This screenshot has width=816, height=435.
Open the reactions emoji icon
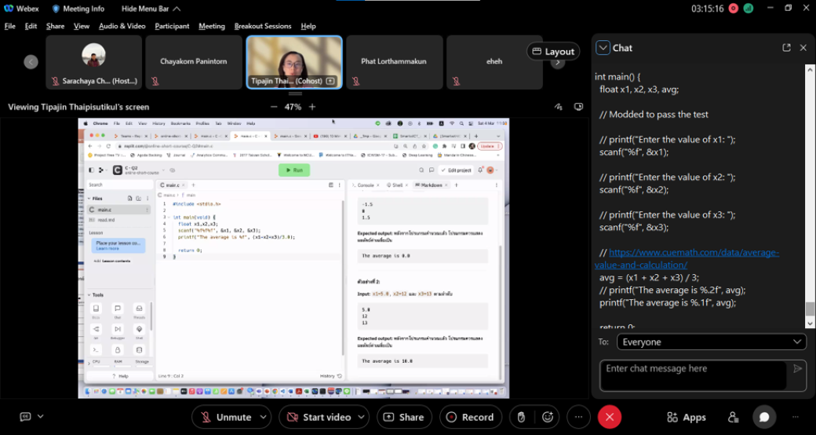(x=548, y=417)
